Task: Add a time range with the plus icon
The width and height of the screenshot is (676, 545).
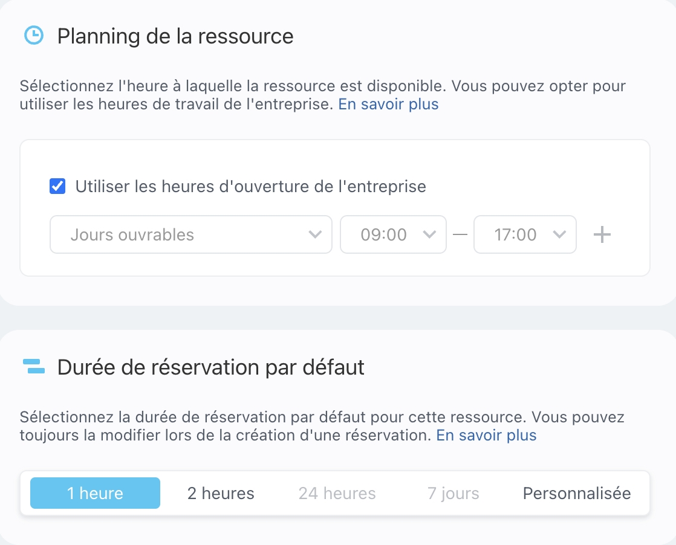Action: click(x=602, y=235)
